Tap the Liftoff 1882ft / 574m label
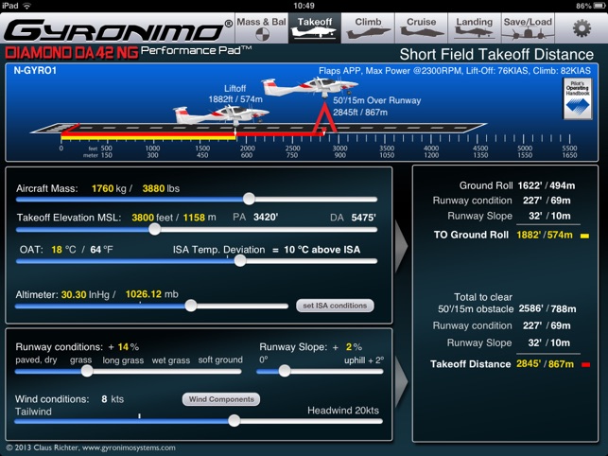The image size is (608, 456). coord(235,94)
